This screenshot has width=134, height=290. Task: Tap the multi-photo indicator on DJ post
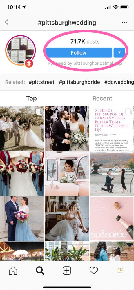[128, 112]
